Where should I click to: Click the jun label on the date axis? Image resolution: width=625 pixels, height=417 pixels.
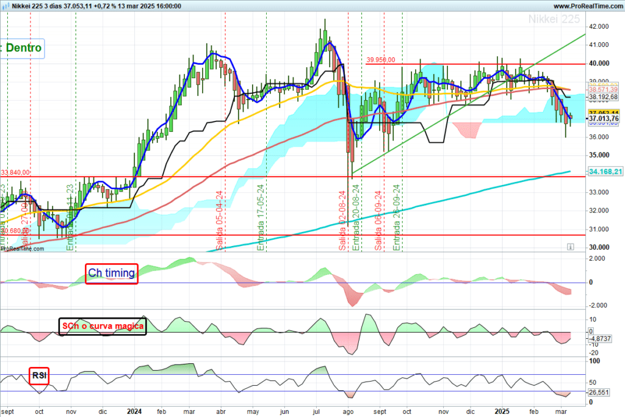(x=284, y=412)
